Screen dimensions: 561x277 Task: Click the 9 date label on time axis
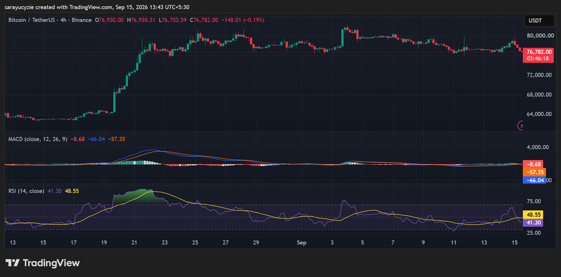[423, 243]
